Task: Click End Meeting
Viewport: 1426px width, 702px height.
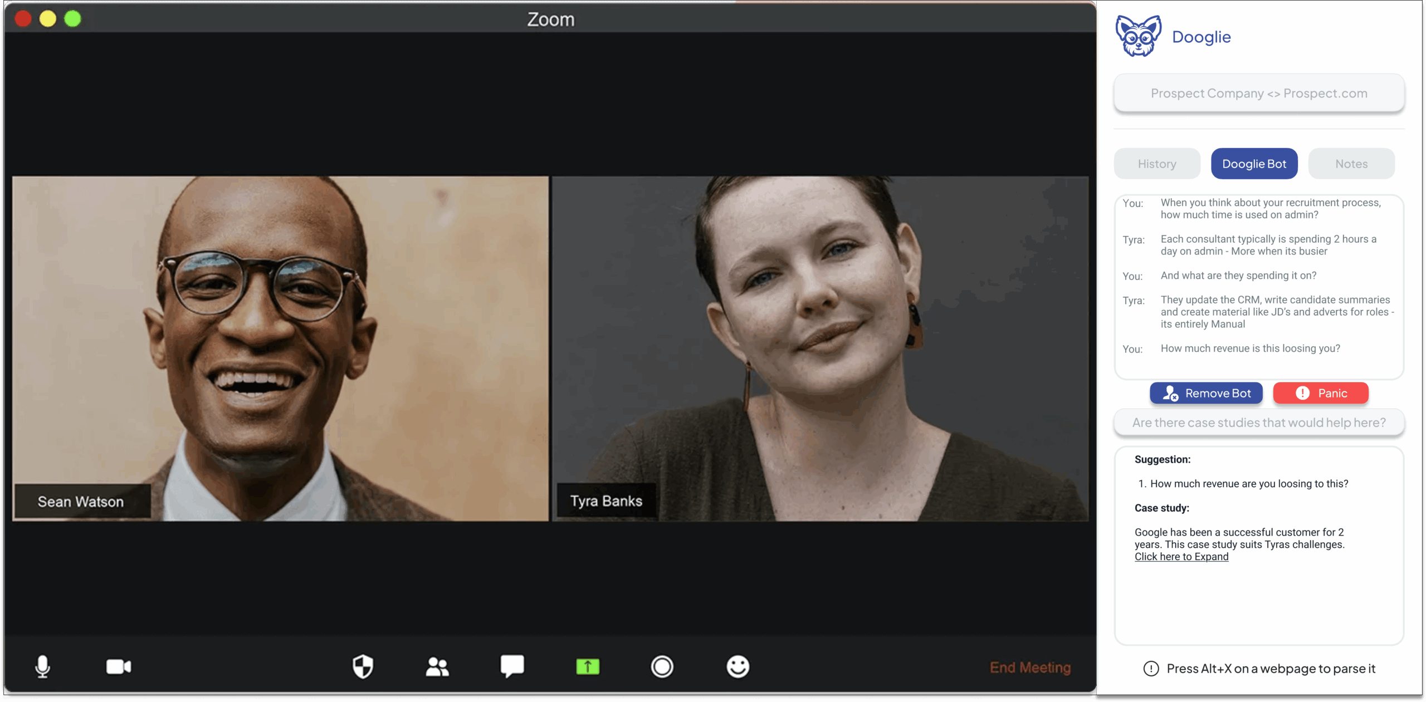Action: click(1030, 667)
